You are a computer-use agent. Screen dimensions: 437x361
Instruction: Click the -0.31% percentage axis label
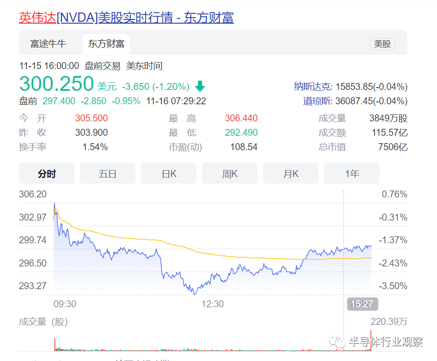point(393,217)
